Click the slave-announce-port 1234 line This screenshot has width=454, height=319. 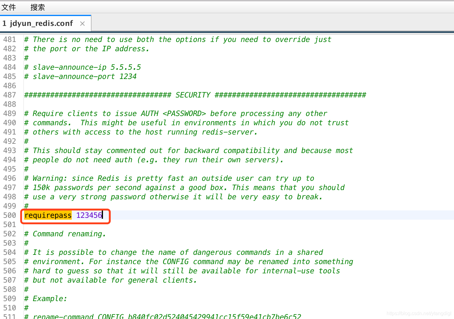click(x=80, y=77)
